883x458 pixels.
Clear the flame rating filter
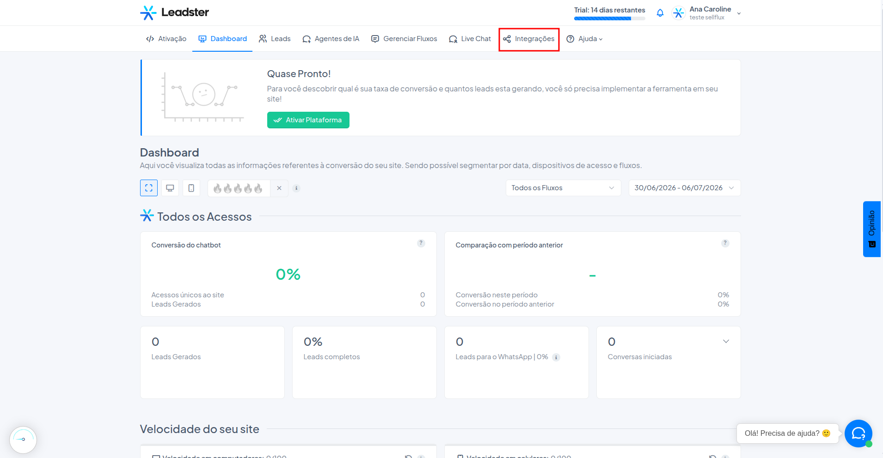(279, 188)
